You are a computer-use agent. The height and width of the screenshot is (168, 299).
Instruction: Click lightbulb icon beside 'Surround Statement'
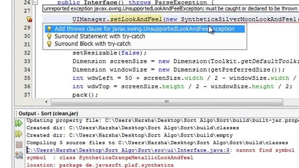click(x=49, y=36)
